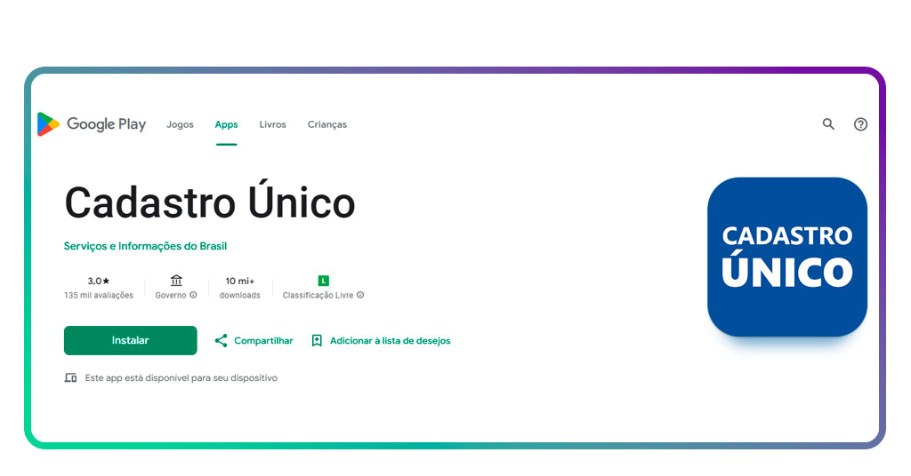This screenshot has height=476, width=911.
Task: Select the Apps tab
Action: (x=226, y=124)
